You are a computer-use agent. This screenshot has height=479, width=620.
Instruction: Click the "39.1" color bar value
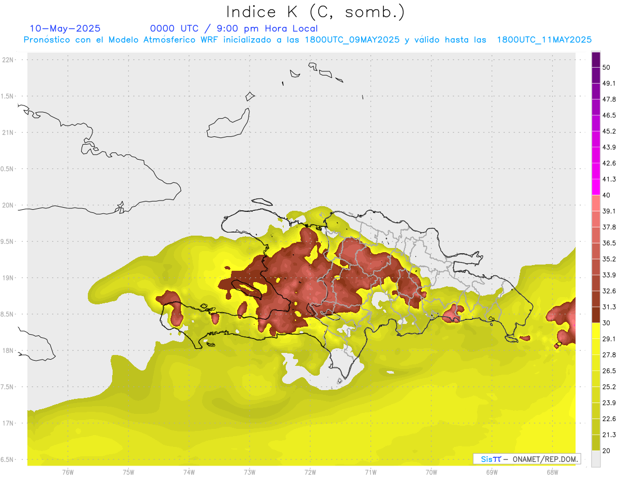(x=609, y=211)
